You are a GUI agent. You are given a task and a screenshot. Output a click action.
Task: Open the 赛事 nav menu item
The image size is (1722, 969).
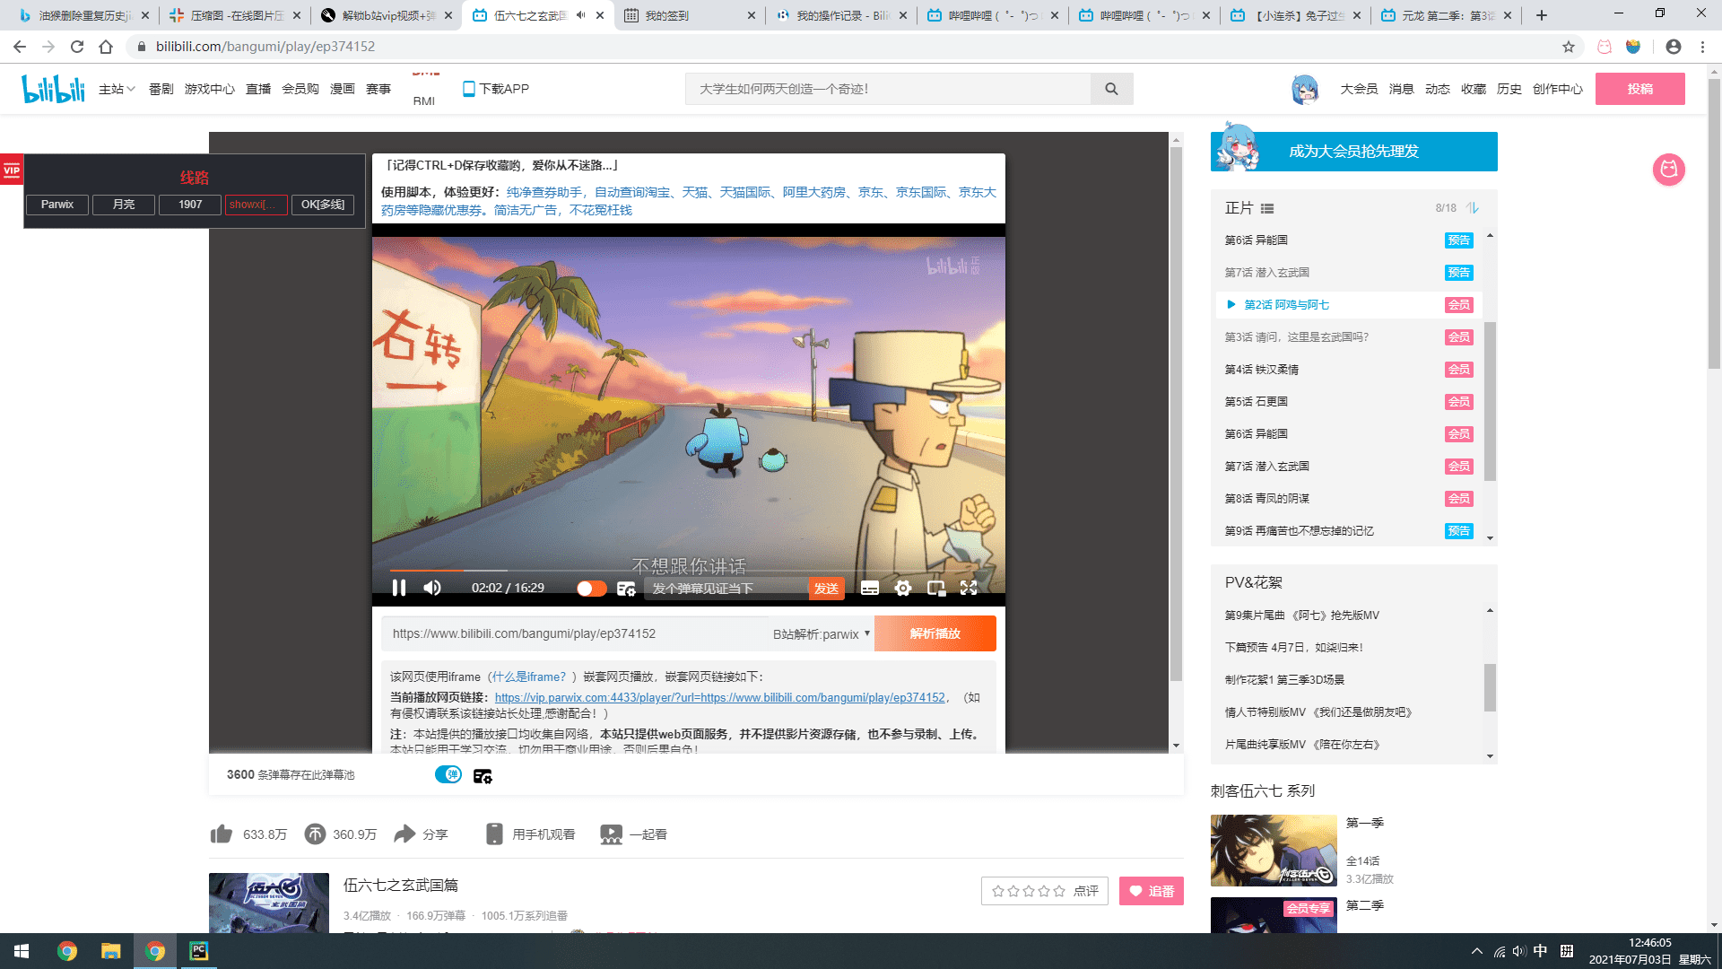click(x=378, y=89)
